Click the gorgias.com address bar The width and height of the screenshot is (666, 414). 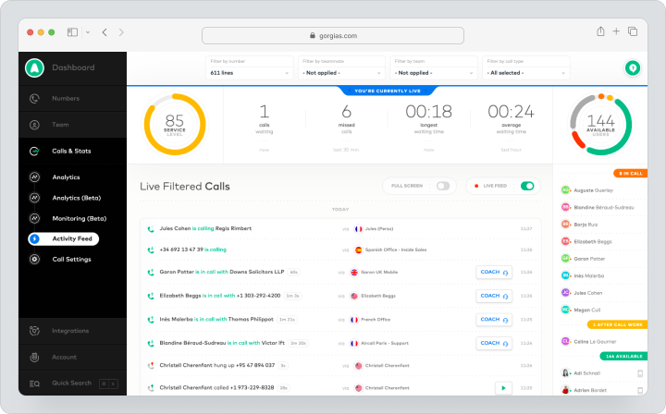tap(333, 36)
